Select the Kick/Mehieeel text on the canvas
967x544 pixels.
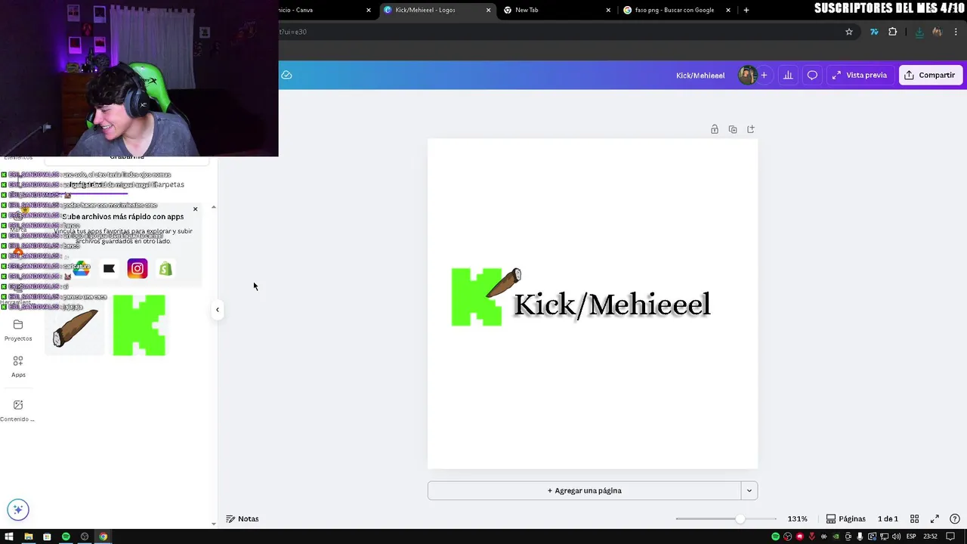612,304
